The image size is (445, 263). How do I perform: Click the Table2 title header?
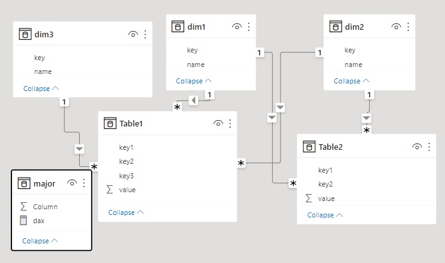(x=330, y=147)
